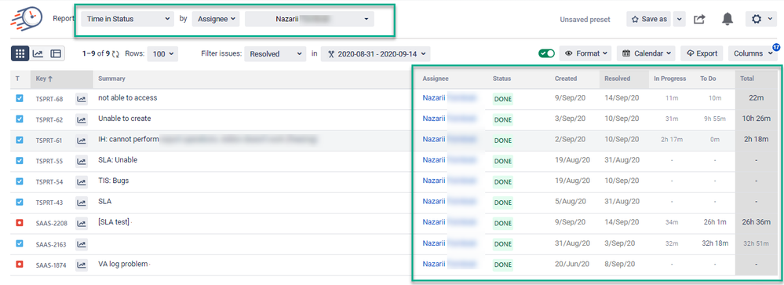Click summary 'Unable to create'

coord(125,119)
